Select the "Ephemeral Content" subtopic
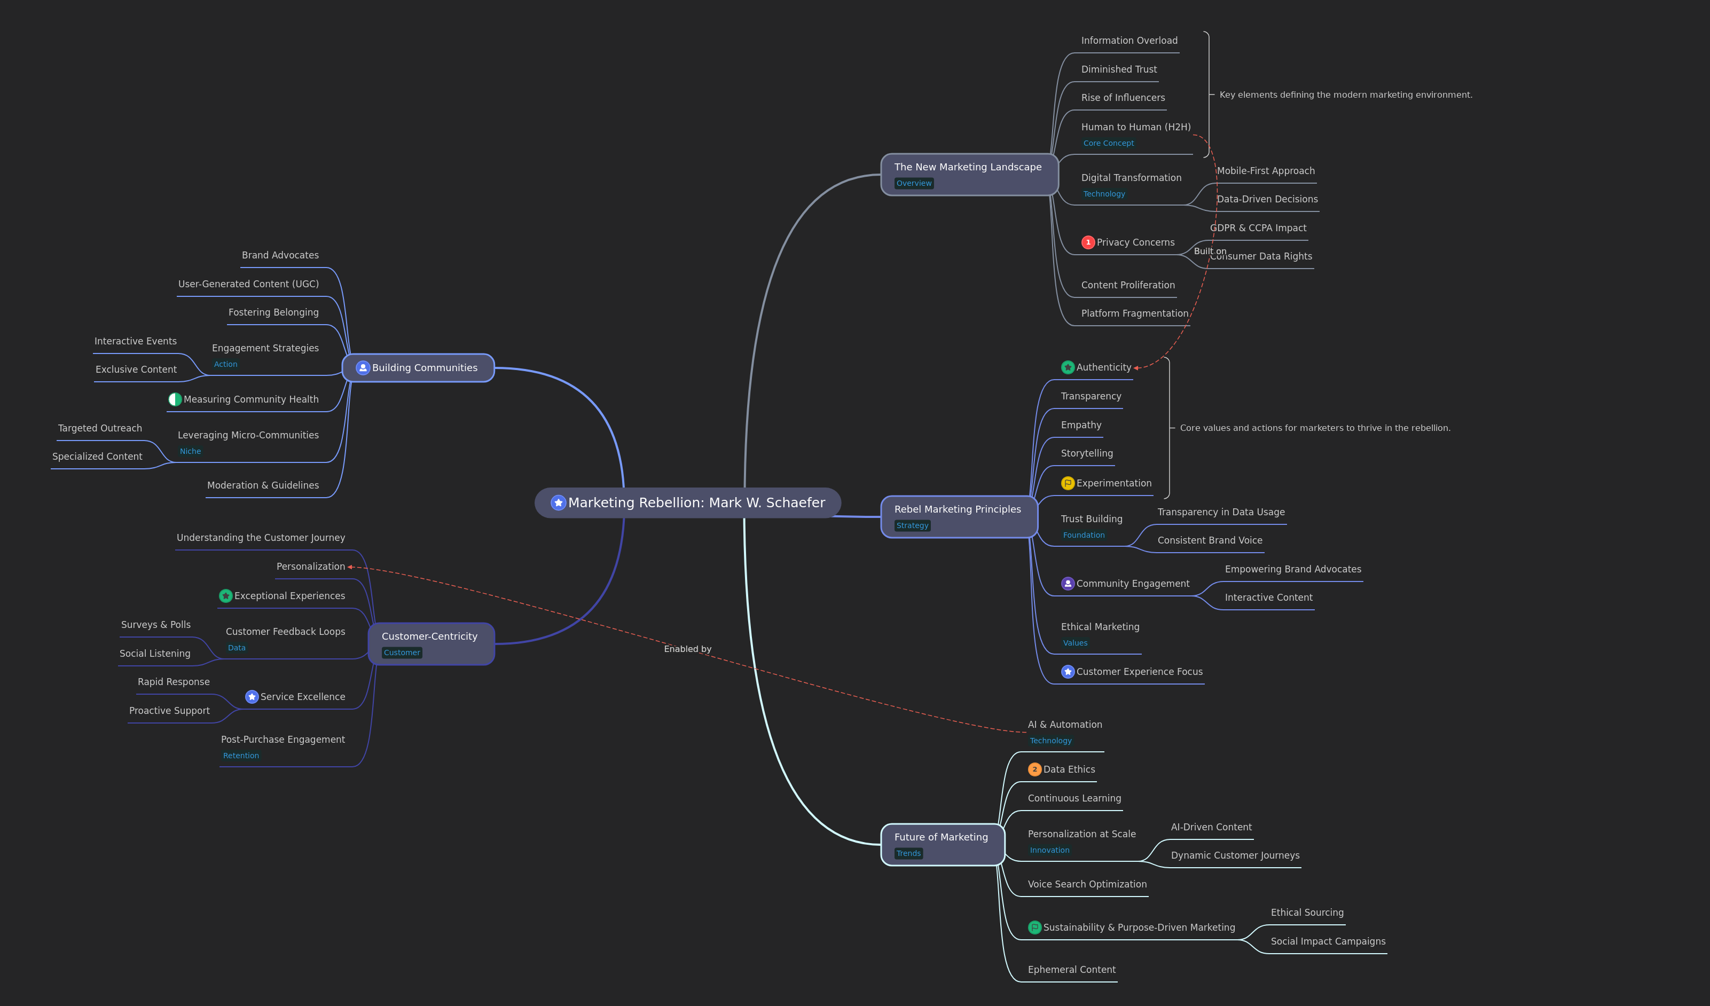 (x=1071, y=970)
